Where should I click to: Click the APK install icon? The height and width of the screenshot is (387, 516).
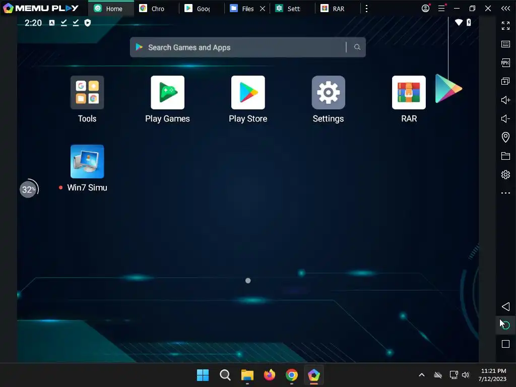click(x=505, y=62)
